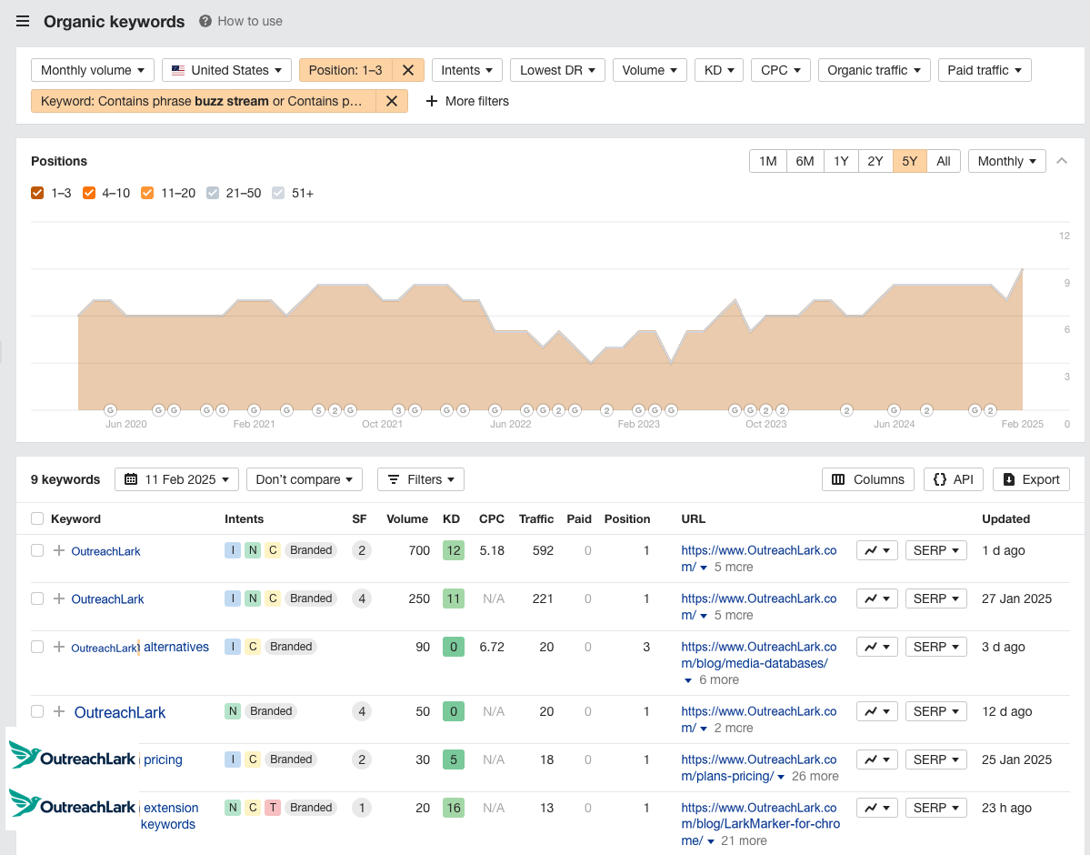Open the Organic traffic filter dropdown
Viewport: 1090px width, 855px height.
tap(874, 70)
